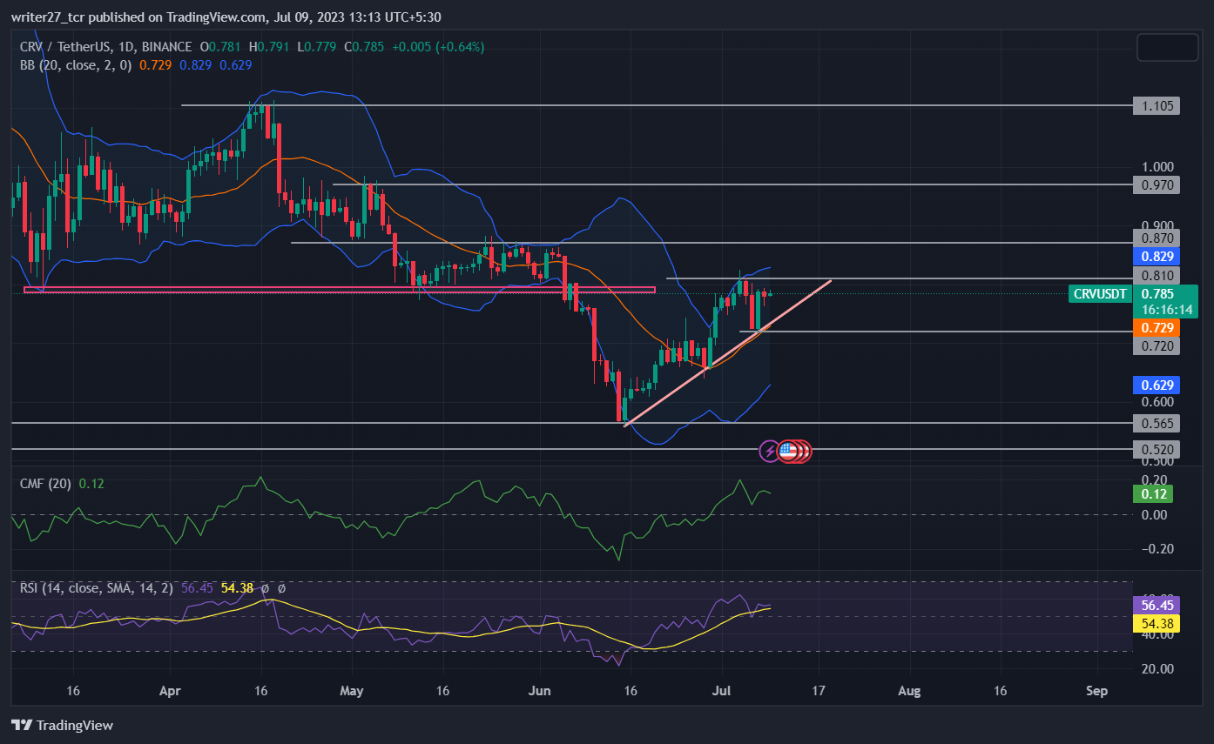The image size is (1214, 744).
Task: Click the Jul label on time axis
Action: (x=722, y=691)
